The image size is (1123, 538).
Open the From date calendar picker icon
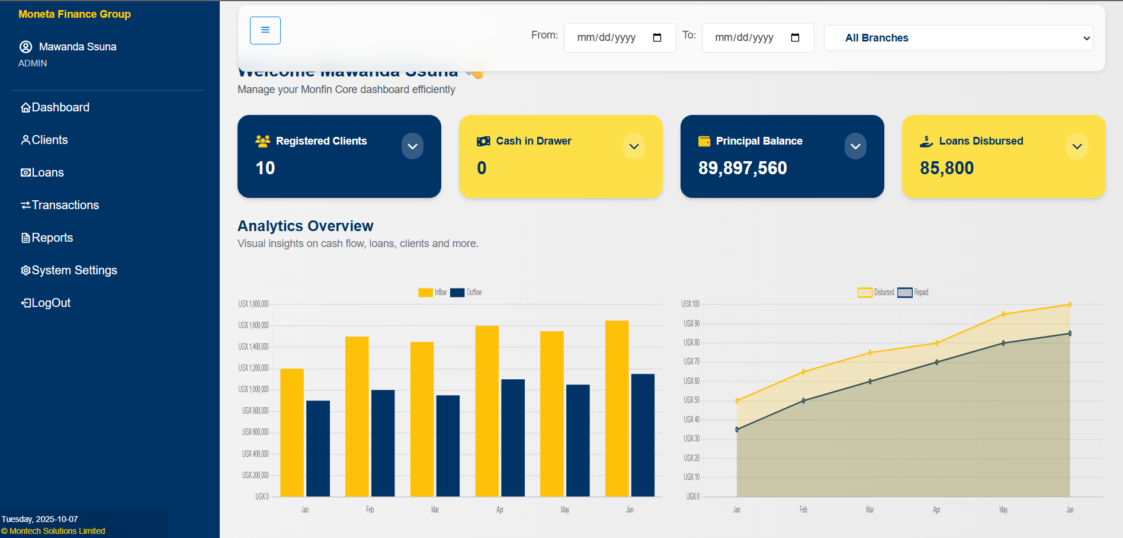pyautogui.click(x=657, y=38)
